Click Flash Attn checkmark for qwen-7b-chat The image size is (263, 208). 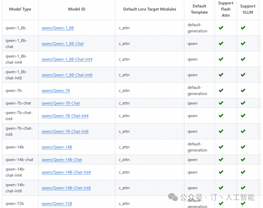pyautogui.click(x=221, y=103)
